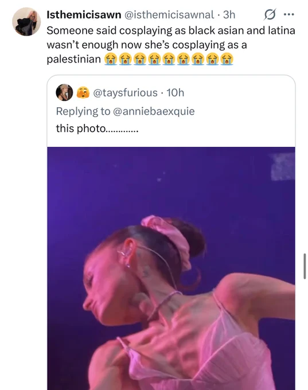
Task: Visit the @isthemicisawnal handle
Action: click(x=169, y=15)
